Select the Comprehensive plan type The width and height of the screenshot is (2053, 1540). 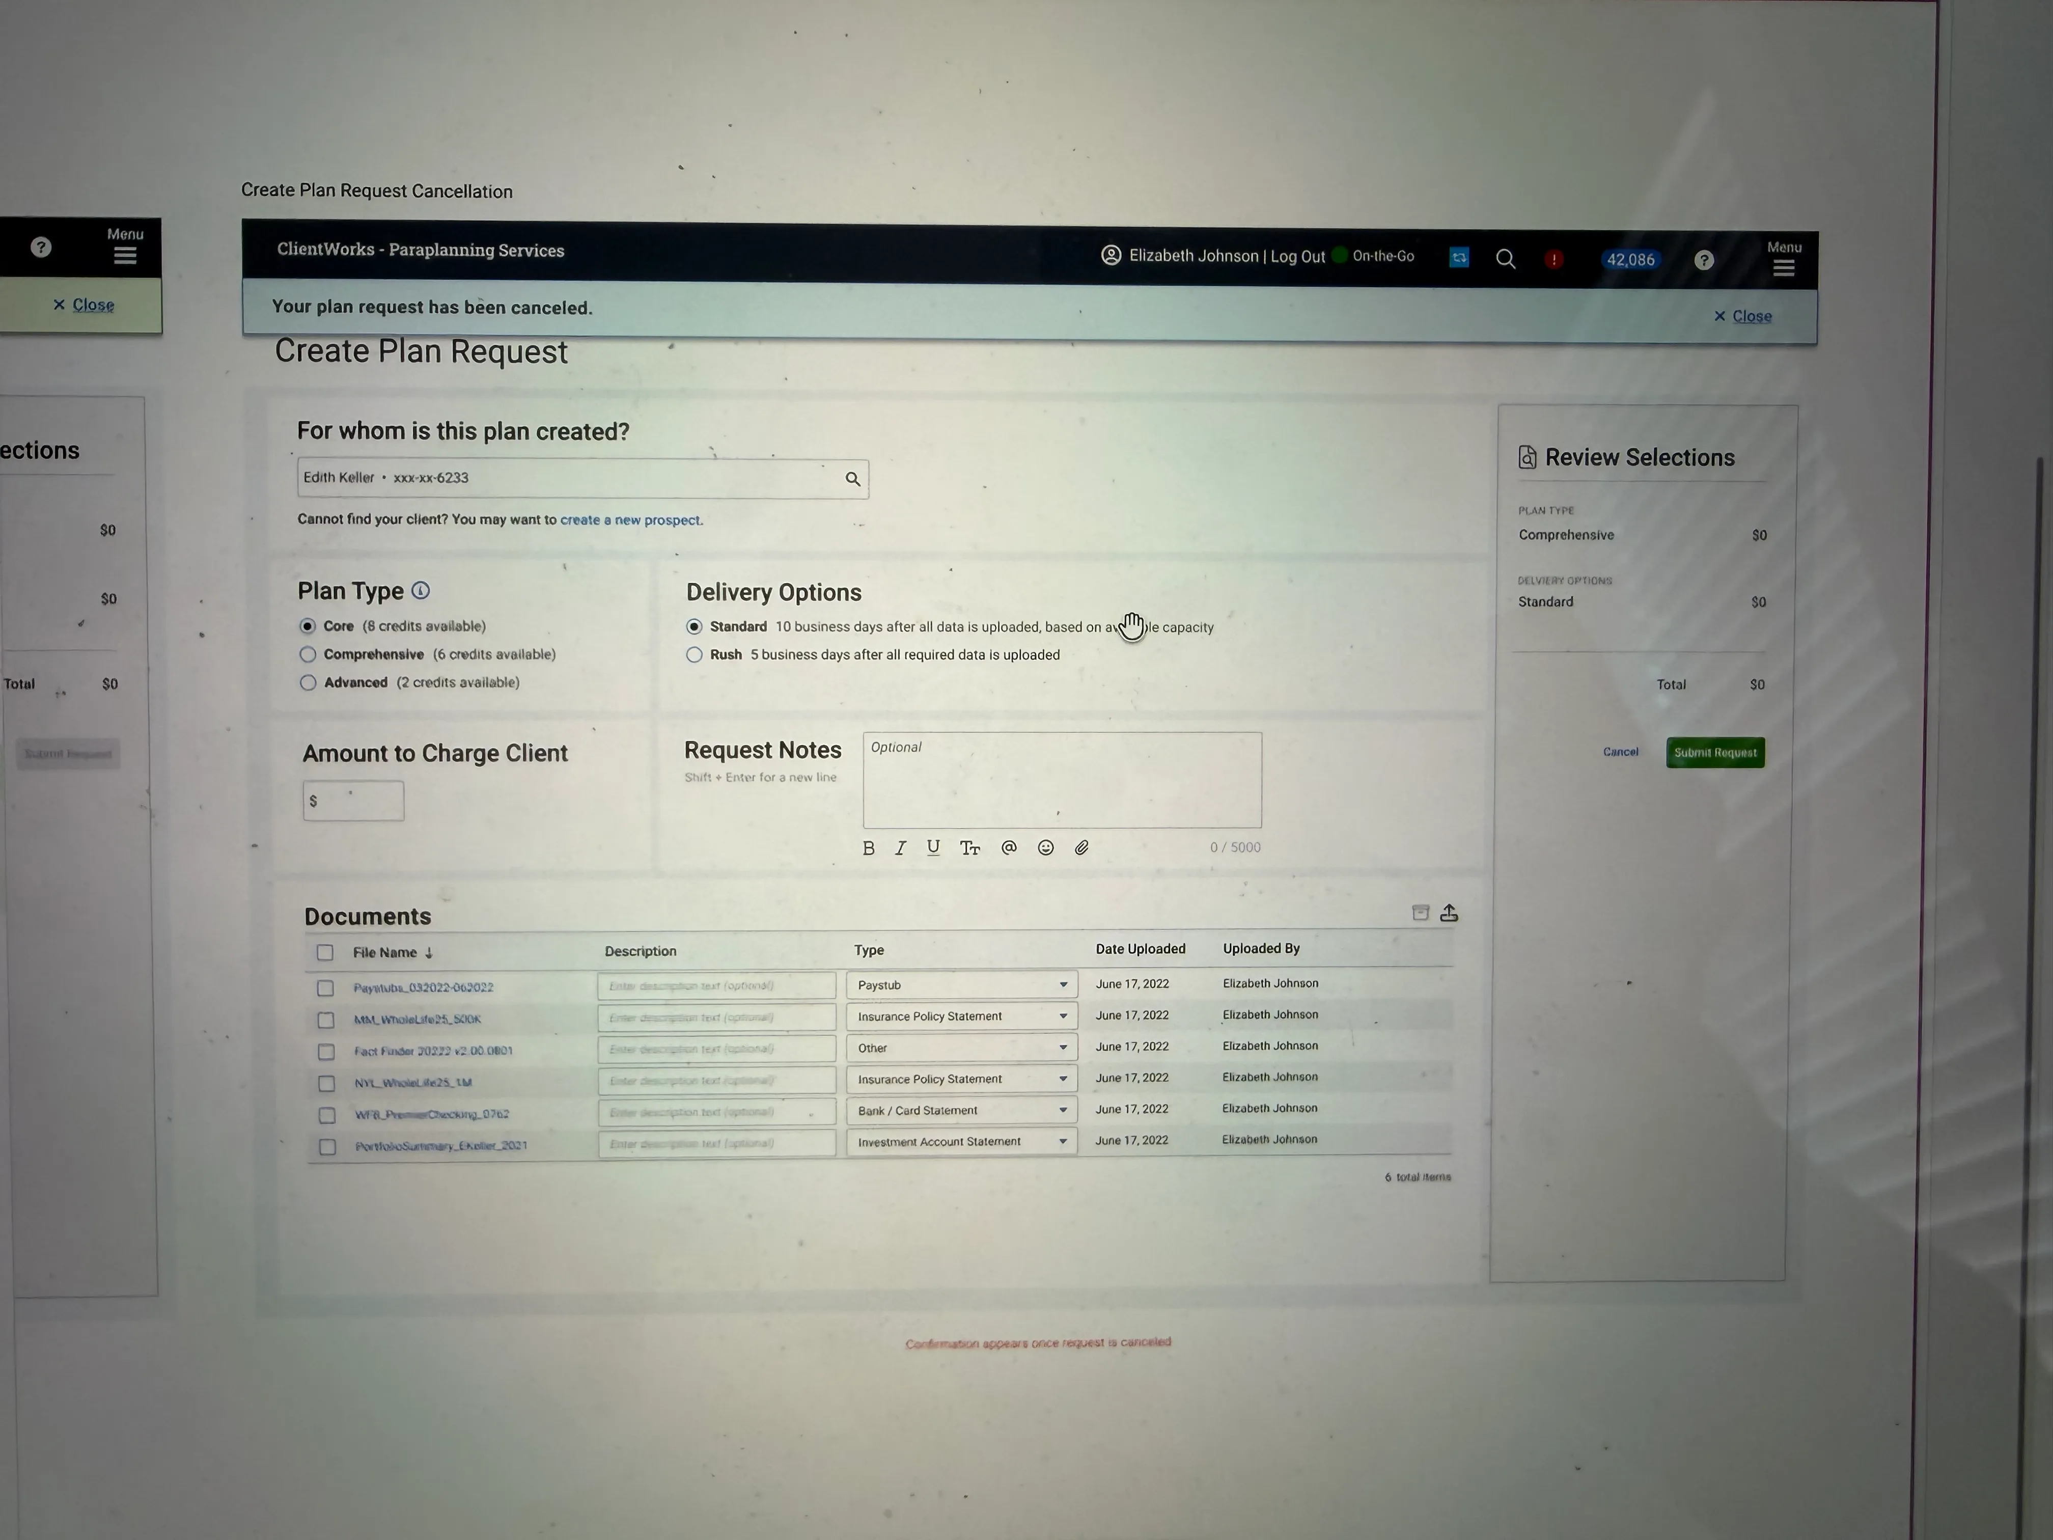click(x=308, y=654)
